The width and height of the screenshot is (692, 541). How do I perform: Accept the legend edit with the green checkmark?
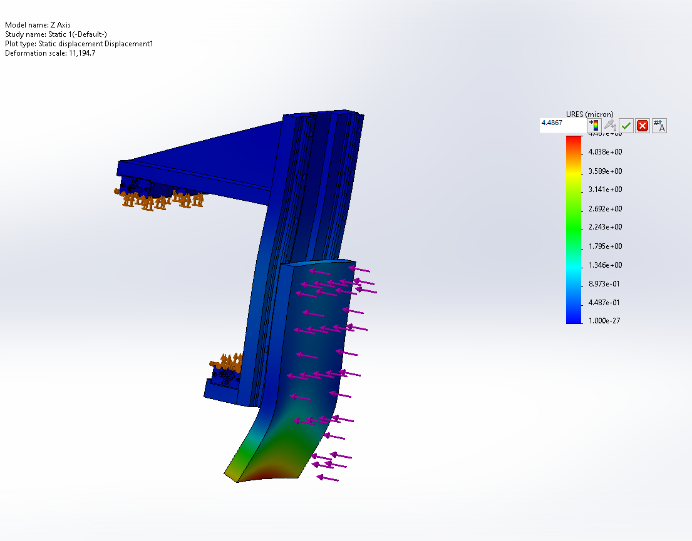[x=626, y=126]
